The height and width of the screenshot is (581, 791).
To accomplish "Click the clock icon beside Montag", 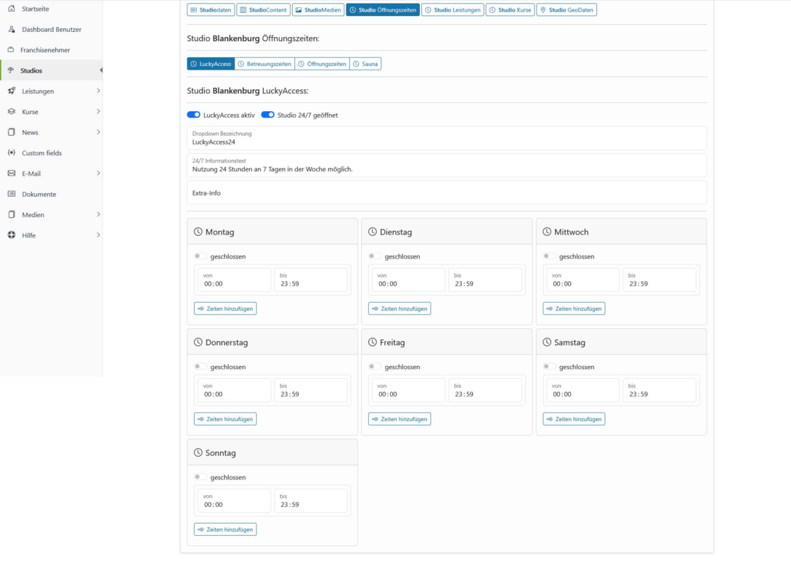I will coord(198,232).
